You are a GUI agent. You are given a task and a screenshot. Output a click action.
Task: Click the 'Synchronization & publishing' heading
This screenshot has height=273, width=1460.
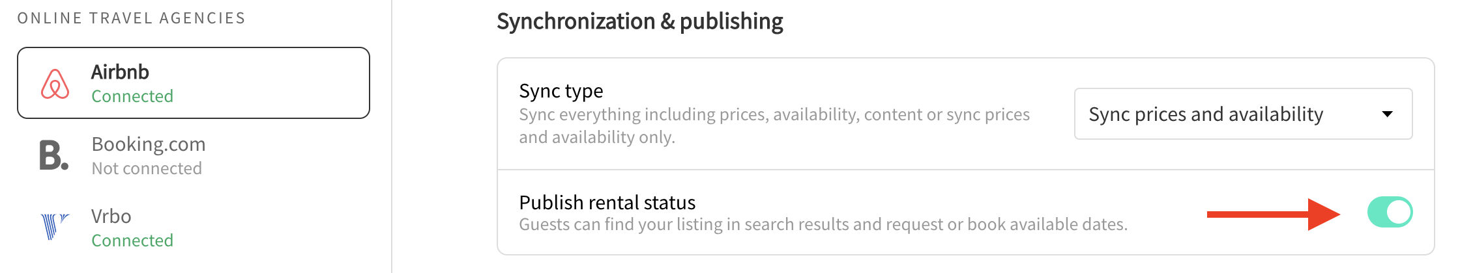click(639, 21)
